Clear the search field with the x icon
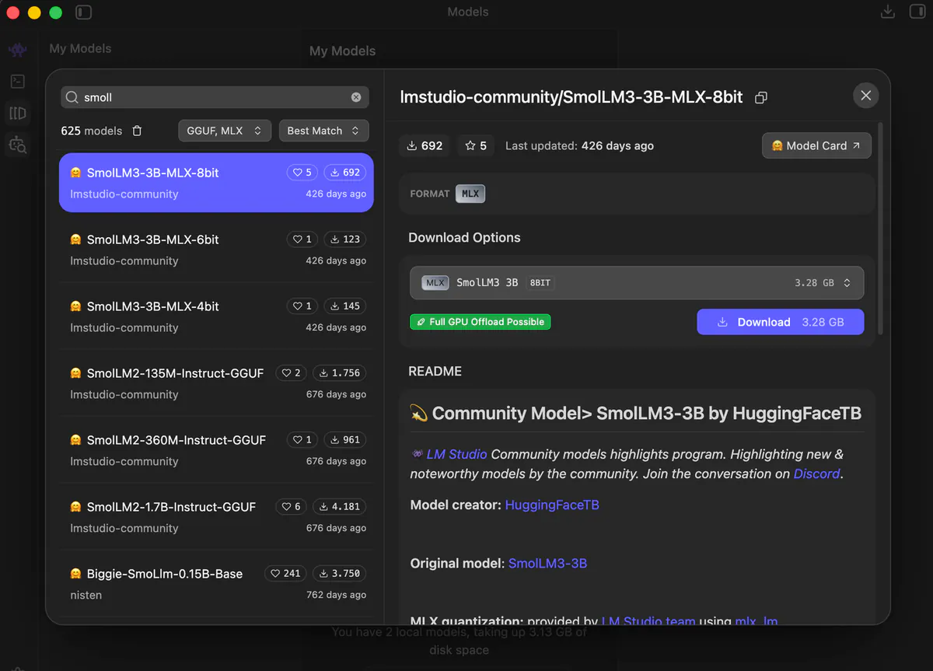Image resolution: width=933 pixels, height=671 pixels. pyautogui.click(x=356, y=97)
